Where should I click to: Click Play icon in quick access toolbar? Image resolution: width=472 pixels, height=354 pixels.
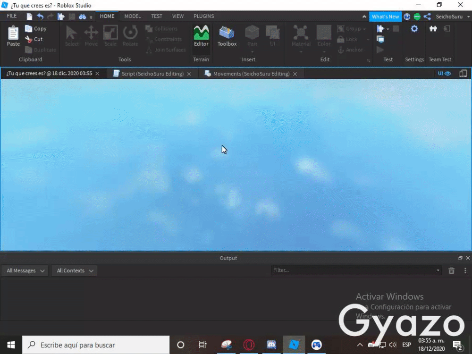(61, 17)
